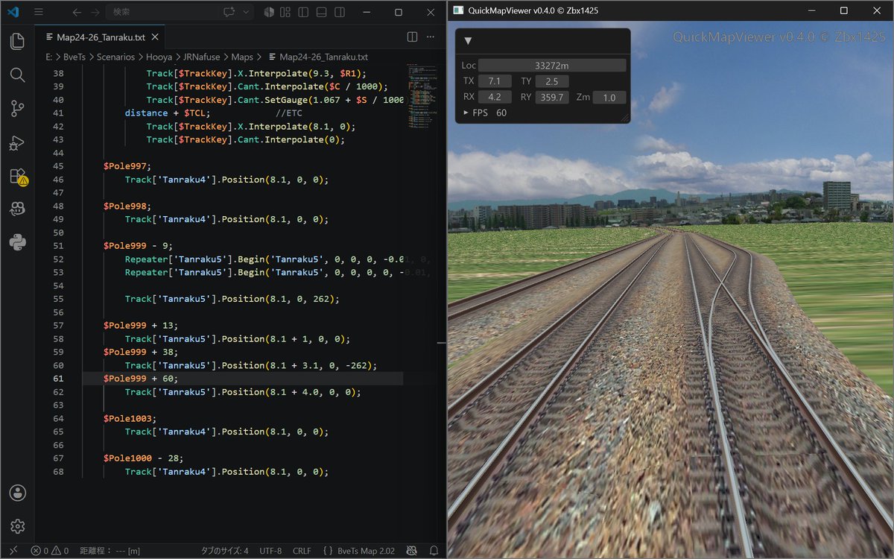The image size is (894, 559).
Task: Open the Source Control view
Action: tap(17, 109)
